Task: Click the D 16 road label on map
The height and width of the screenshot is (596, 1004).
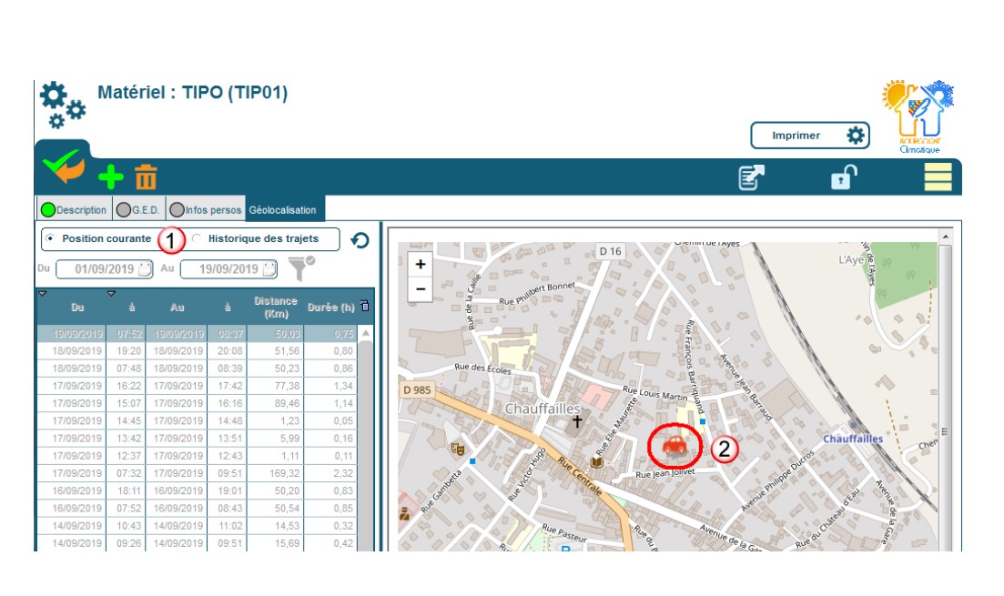Action: 610,251
